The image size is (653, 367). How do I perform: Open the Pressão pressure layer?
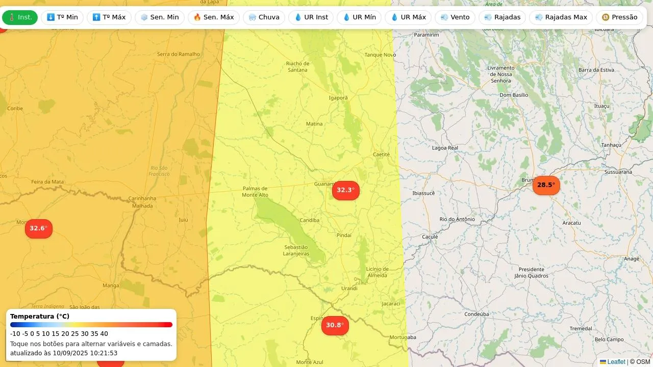pos(619,17)
